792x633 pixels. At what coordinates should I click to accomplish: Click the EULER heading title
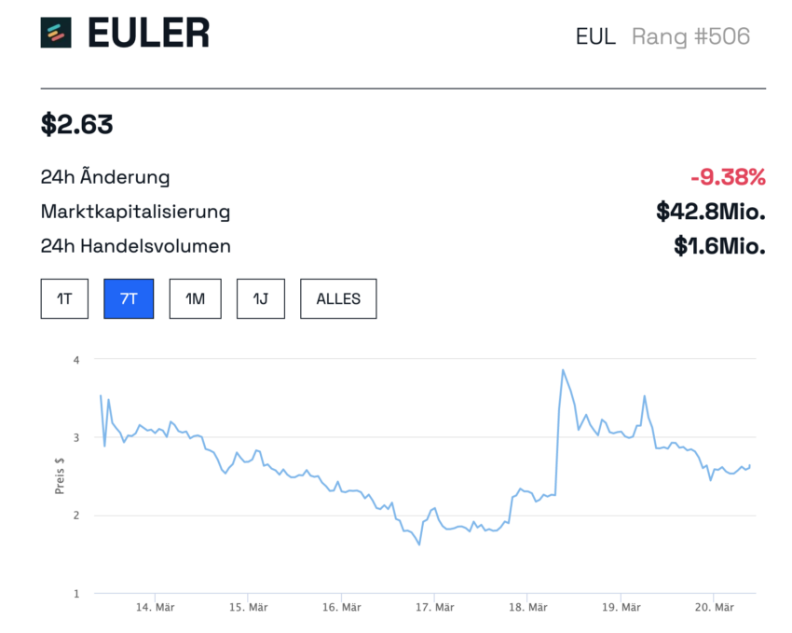point(148,33)
